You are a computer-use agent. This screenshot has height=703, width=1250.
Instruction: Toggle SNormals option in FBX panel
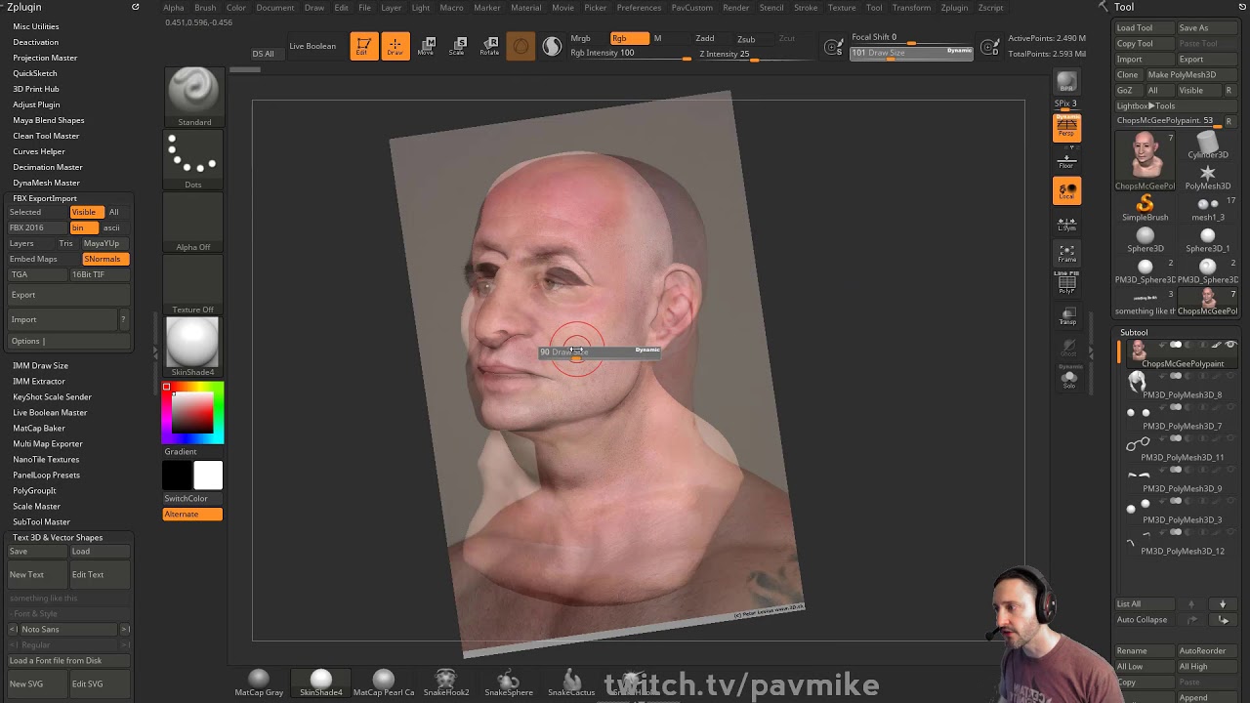coord(106,259)
